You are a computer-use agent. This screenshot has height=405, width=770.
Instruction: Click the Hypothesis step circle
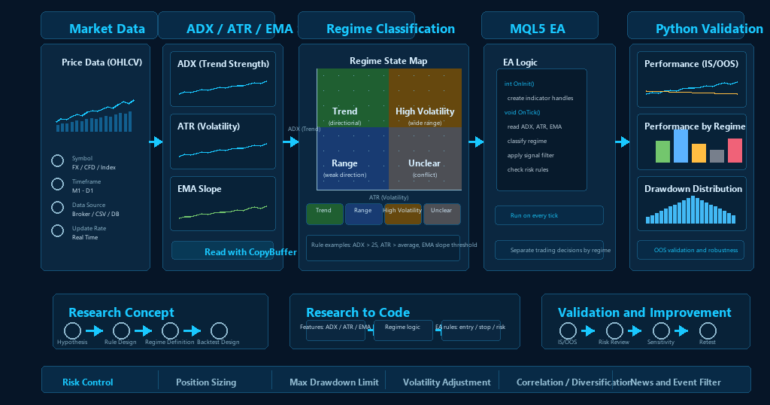pos(72,330)
